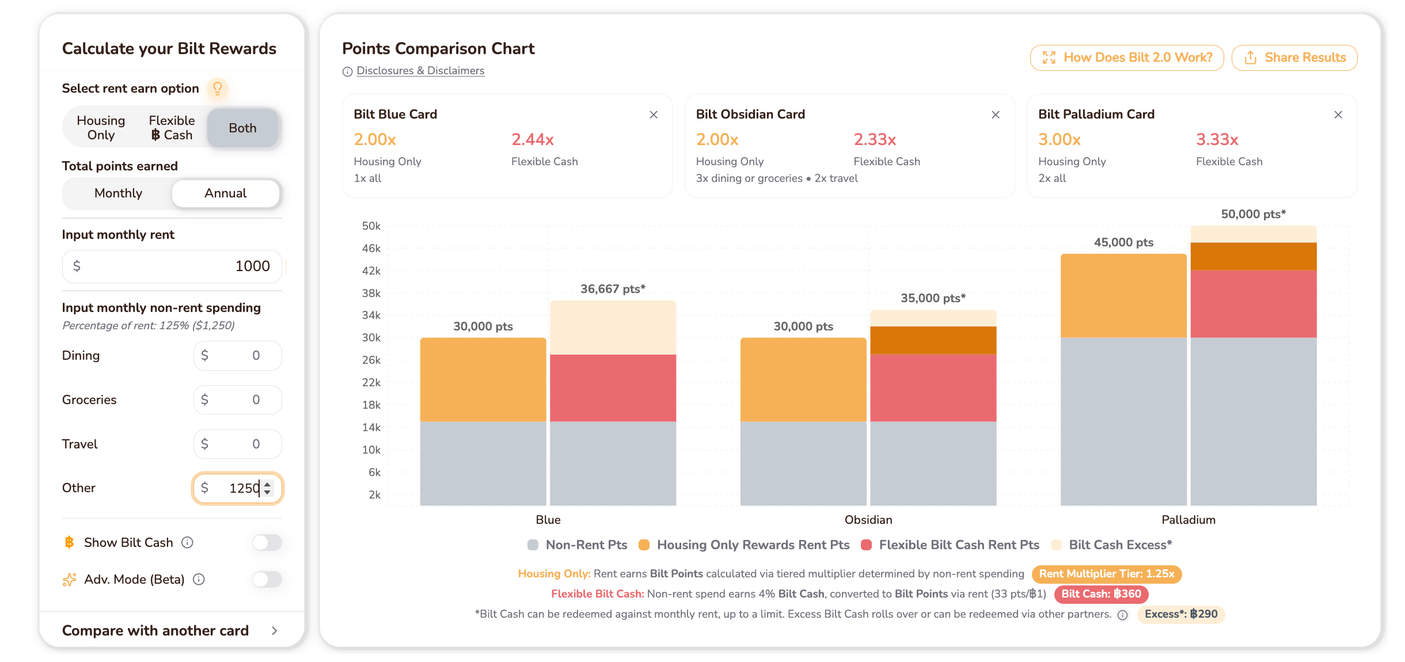Choose the Flexible Cash earn option
The image size is (1405, 662).
coord(172,128)
